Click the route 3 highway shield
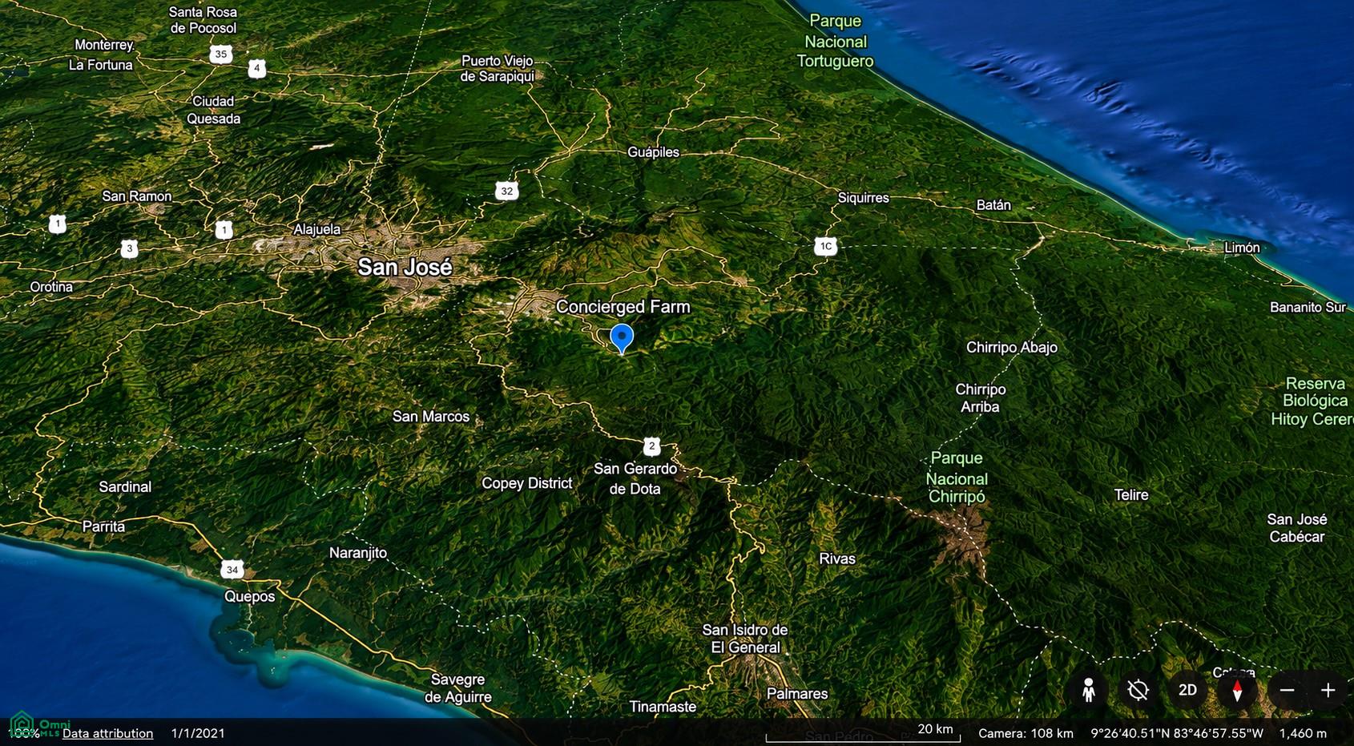The image size is (1354, 746). pyautogui.click(x=130, y=248)
